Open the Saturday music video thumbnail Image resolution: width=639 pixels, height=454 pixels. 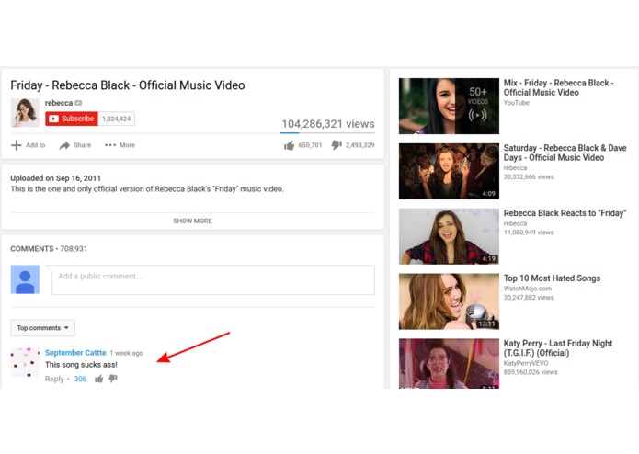449,171
